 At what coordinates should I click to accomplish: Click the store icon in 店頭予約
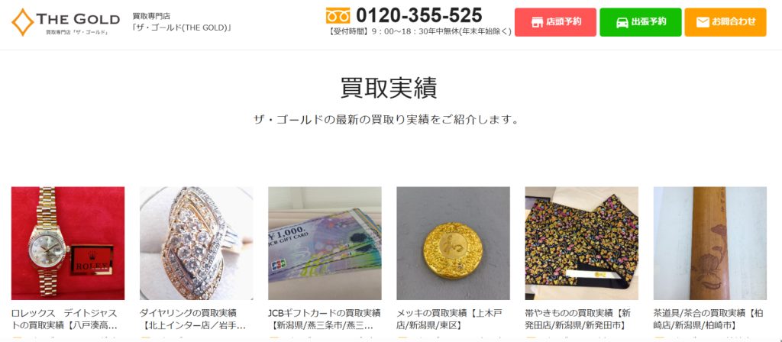(x=537, y=22)
